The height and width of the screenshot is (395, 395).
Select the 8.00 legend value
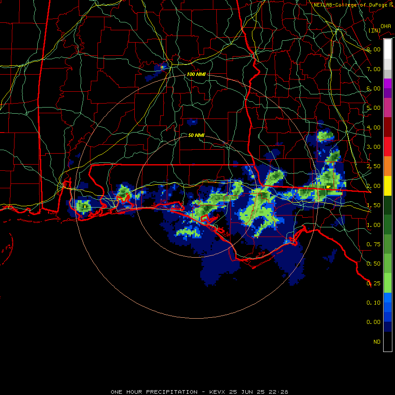[373, 49]
